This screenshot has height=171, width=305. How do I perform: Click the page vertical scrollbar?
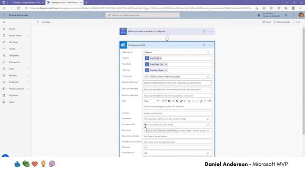point(303,81)
